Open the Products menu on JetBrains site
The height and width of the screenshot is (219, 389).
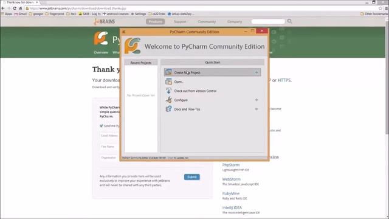click(x=156, y=22)
